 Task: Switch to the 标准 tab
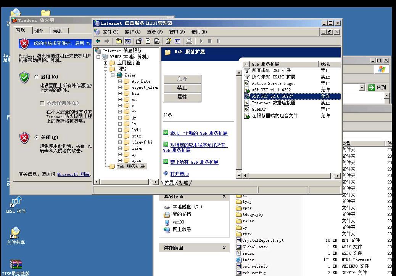184,183
